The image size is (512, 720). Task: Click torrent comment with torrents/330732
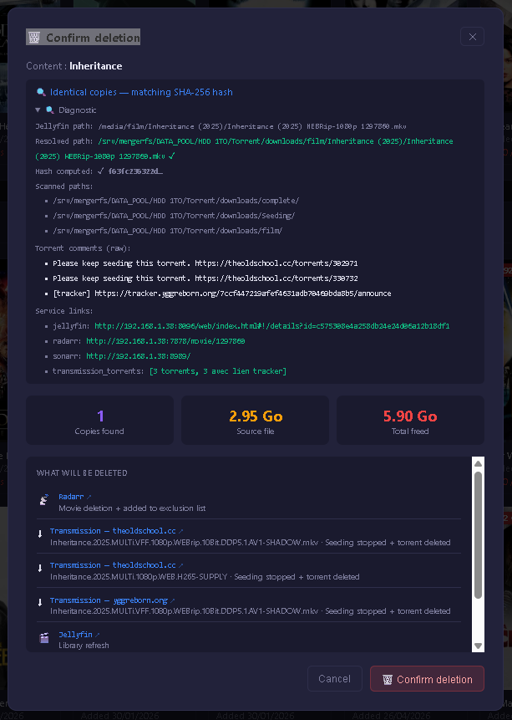[x=205, y=278]
